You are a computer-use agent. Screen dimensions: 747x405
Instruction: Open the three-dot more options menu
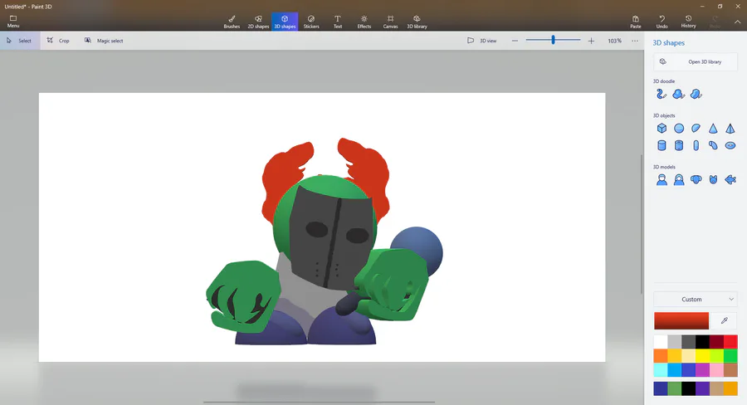click(x=635, y=41)
